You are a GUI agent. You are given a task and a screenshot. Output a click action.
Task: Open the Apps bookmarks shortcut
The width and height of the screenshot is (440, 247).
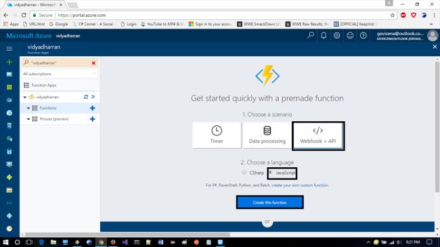tap(11, 24)
